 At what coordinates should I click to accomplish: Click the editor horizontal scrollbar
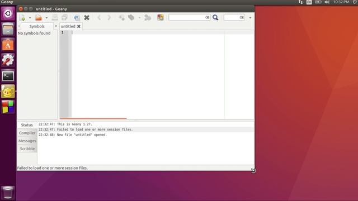93,118
